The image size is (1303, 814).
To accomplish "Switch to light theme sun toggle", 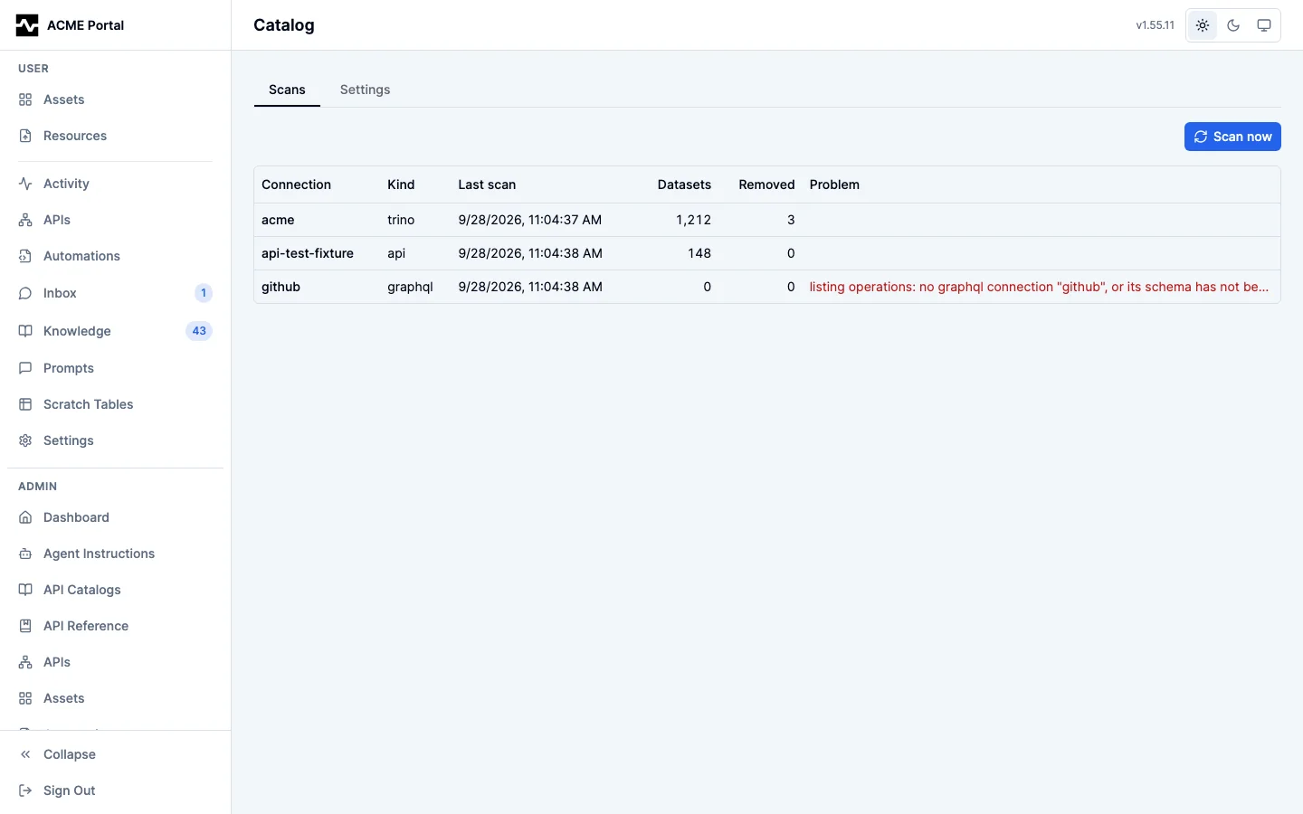I will [1203, 25].
